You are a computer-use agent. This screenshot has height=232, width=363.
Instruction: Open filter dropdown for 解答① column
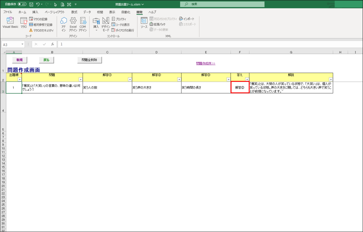(x=130, y=79)
